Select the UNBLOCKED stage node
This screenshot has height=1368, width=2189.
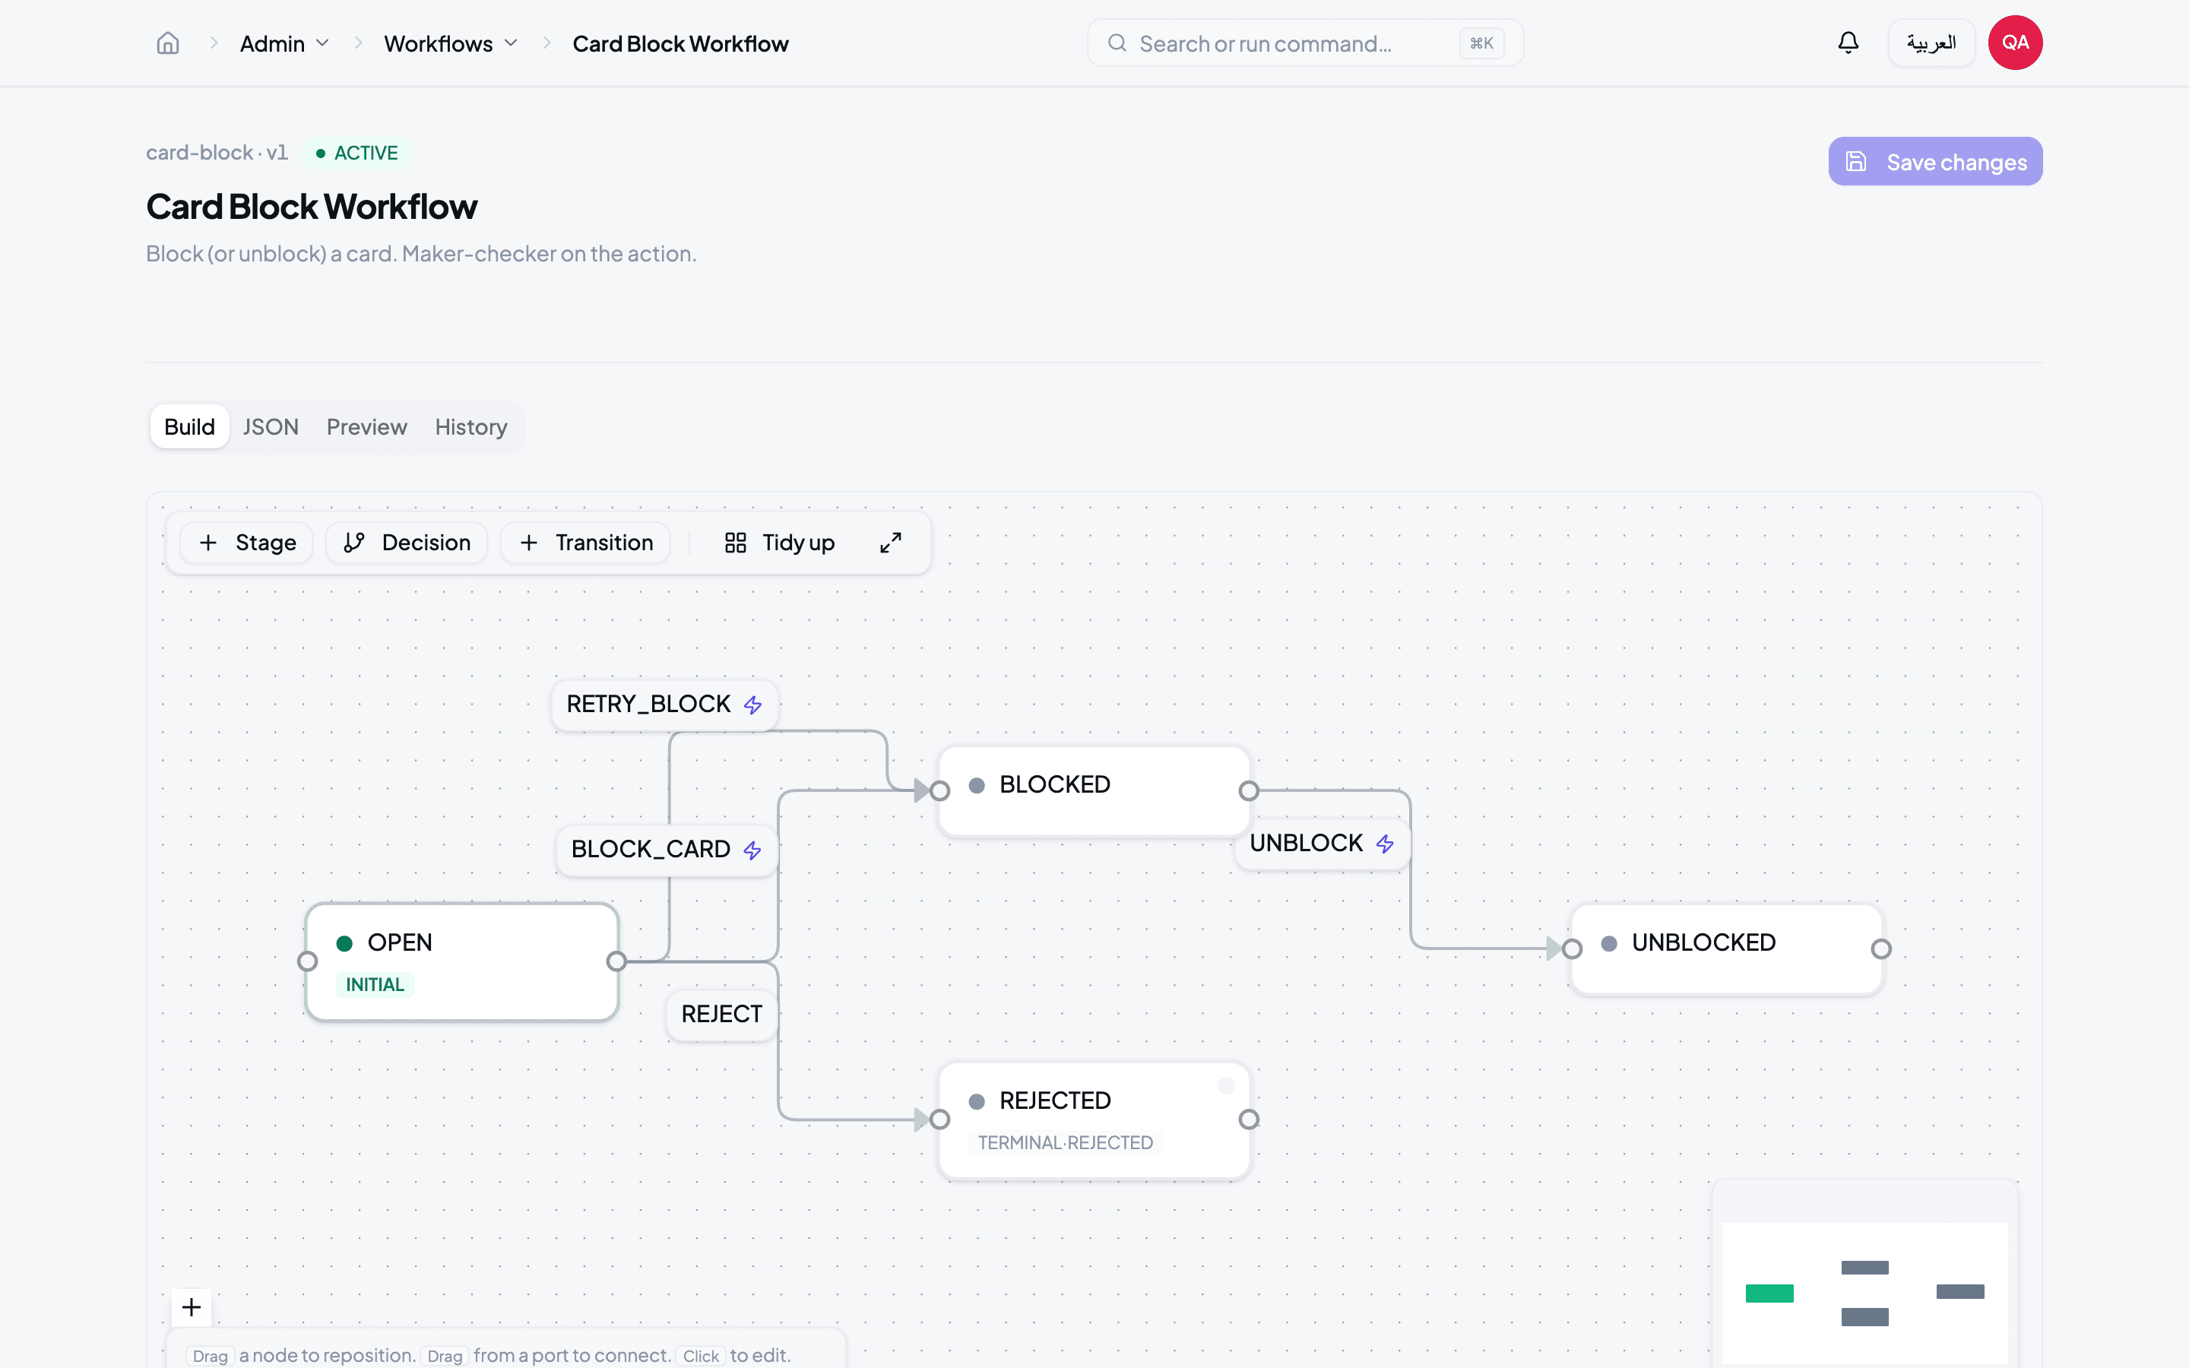1727,949
